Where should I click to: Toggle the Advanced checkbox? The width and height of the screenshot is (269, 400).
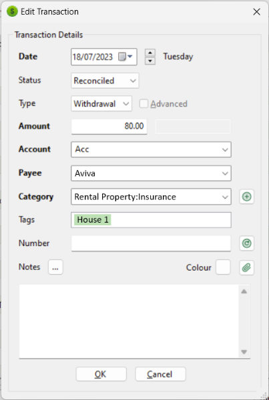coord(144,104)
